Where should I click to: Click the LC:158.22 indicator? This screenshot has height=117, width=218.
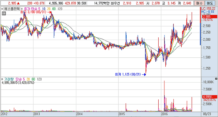tap(208, 9)
